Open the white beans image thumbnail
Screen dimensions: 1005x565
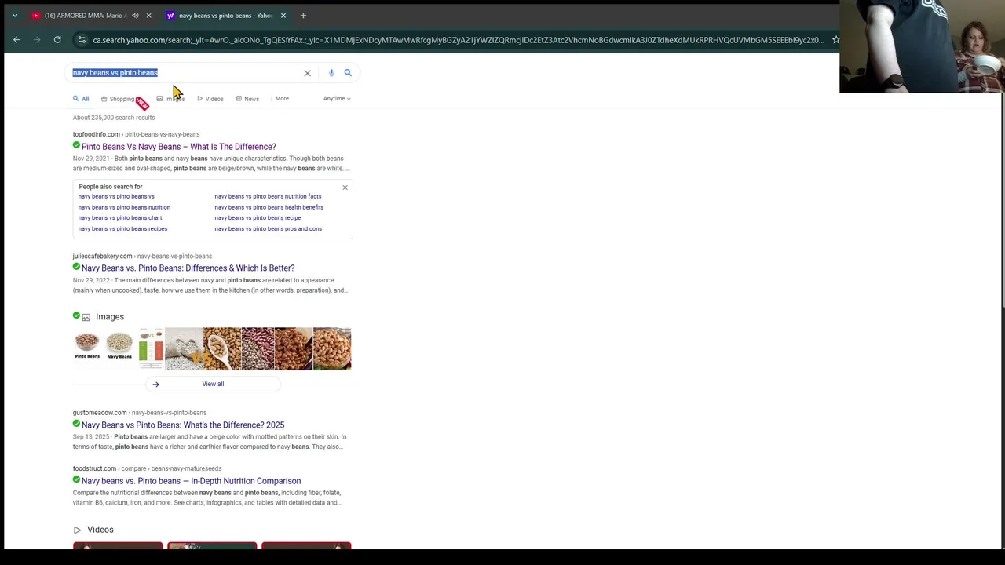[184, 349]
